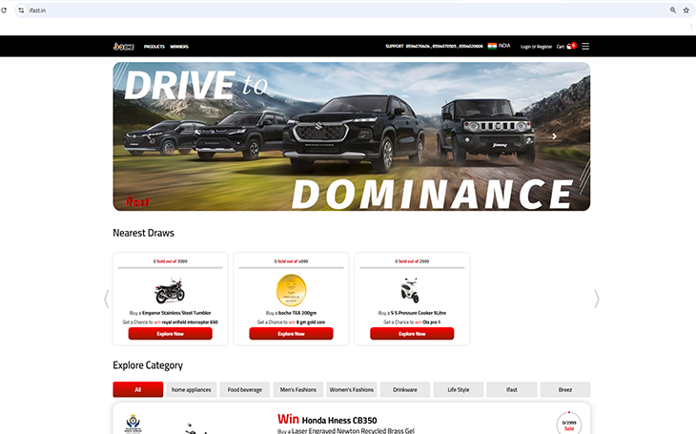696x434 pixels.
Task: Select Food beverage category
Action: pos(245,389)
